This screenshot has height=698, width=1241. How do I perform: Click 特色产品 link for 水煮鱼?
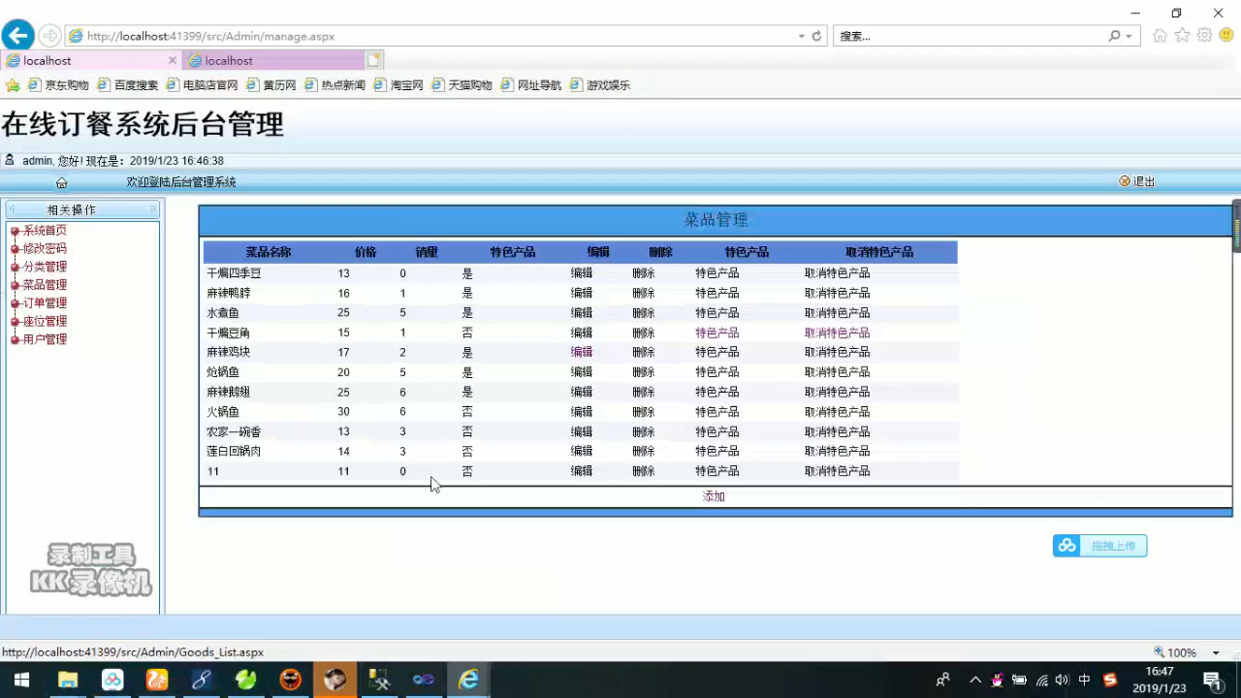(x=717, y=313)
